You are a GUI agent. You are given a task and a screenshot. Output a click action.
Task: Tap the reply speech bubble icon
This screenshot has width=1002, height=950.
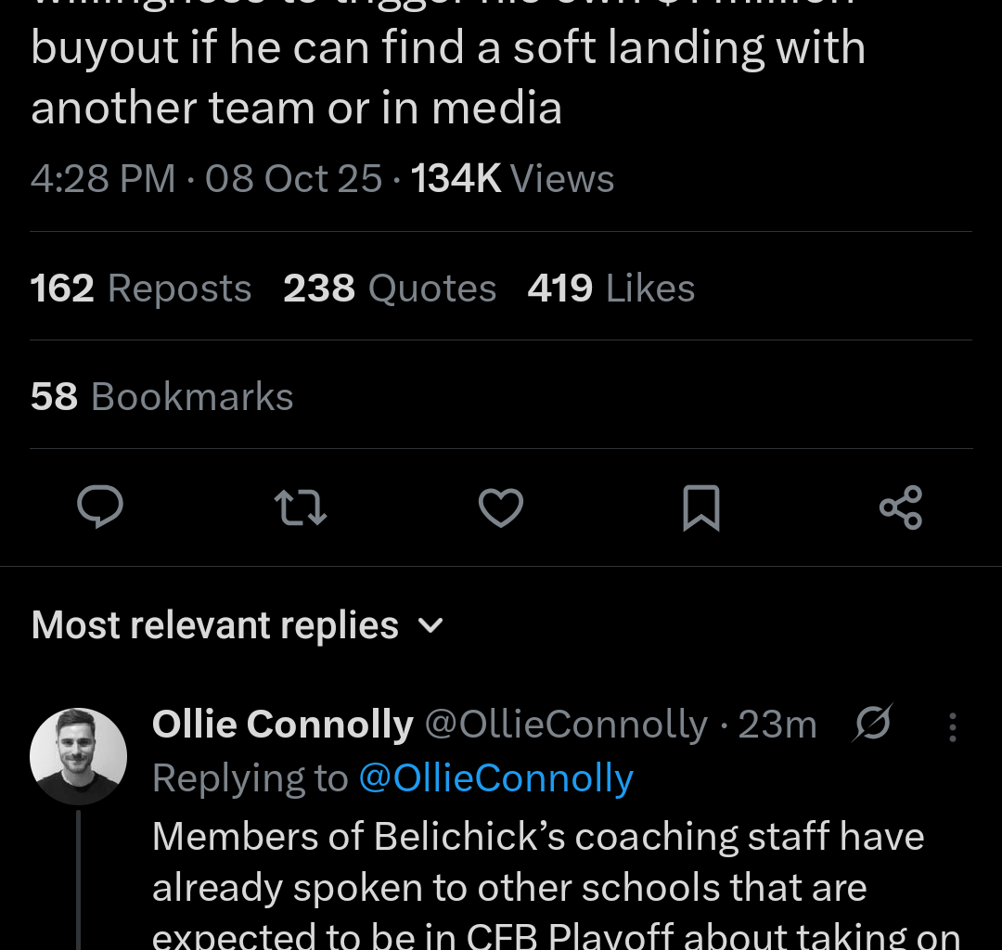[x=100, y=507]
